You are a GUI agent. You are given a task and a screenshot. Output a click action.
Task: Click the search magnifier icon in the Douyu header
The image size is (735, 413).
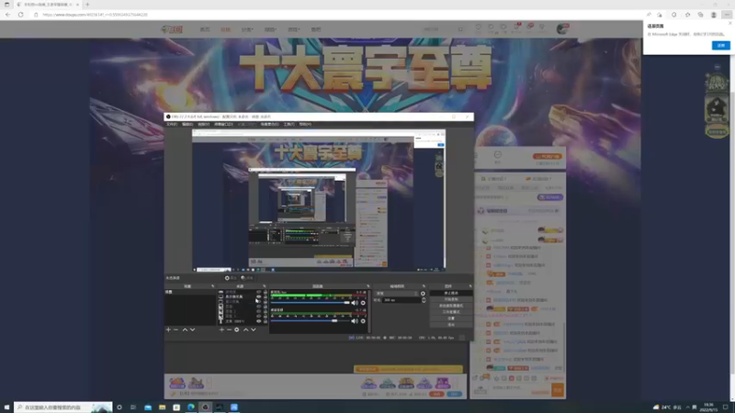pyautogui.click(x=460, y=29)
